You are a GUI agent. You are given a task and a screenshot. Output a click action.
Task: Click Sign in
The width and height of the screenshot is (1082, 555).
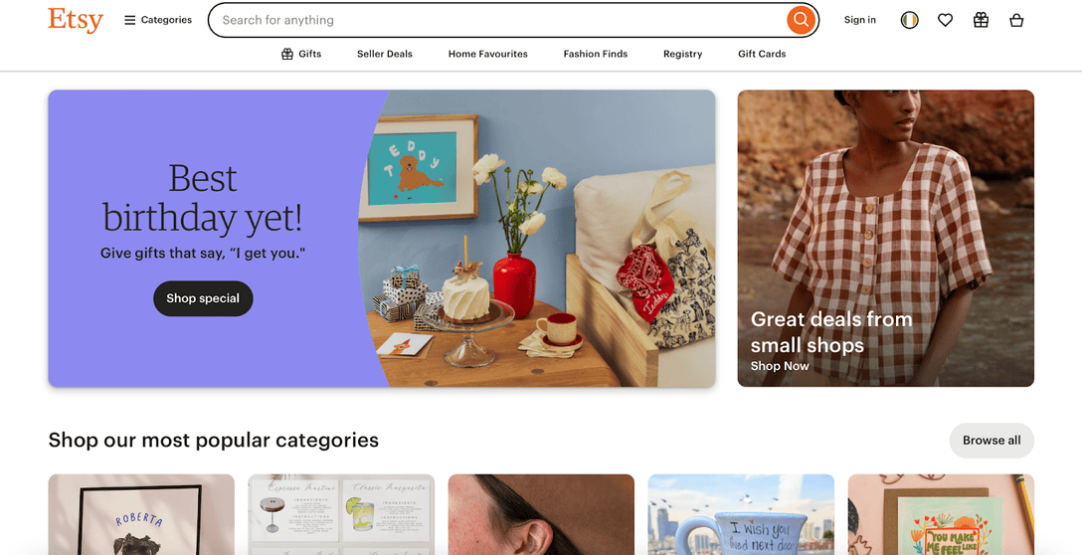tap(860, 20)
